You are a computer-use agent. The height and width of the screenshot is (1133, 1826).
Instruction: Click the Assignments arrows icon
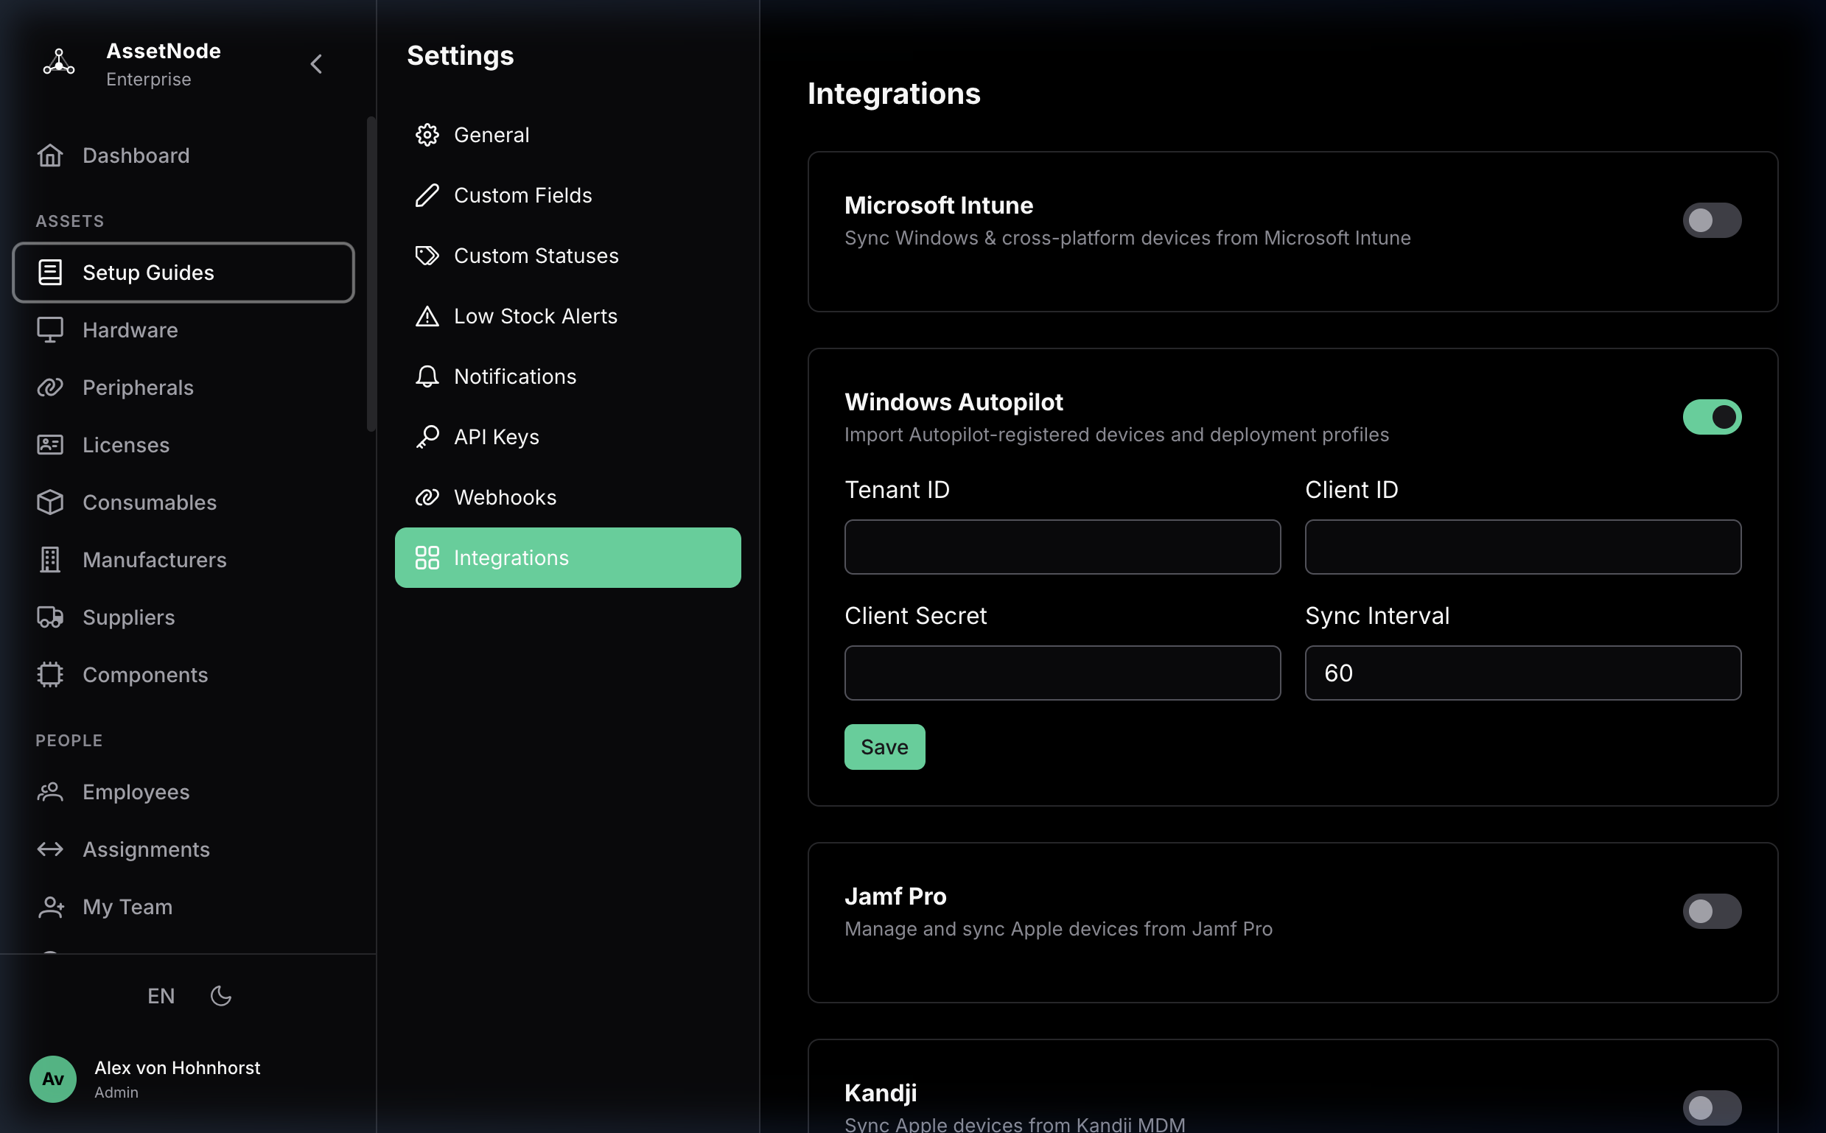(50, 849)
